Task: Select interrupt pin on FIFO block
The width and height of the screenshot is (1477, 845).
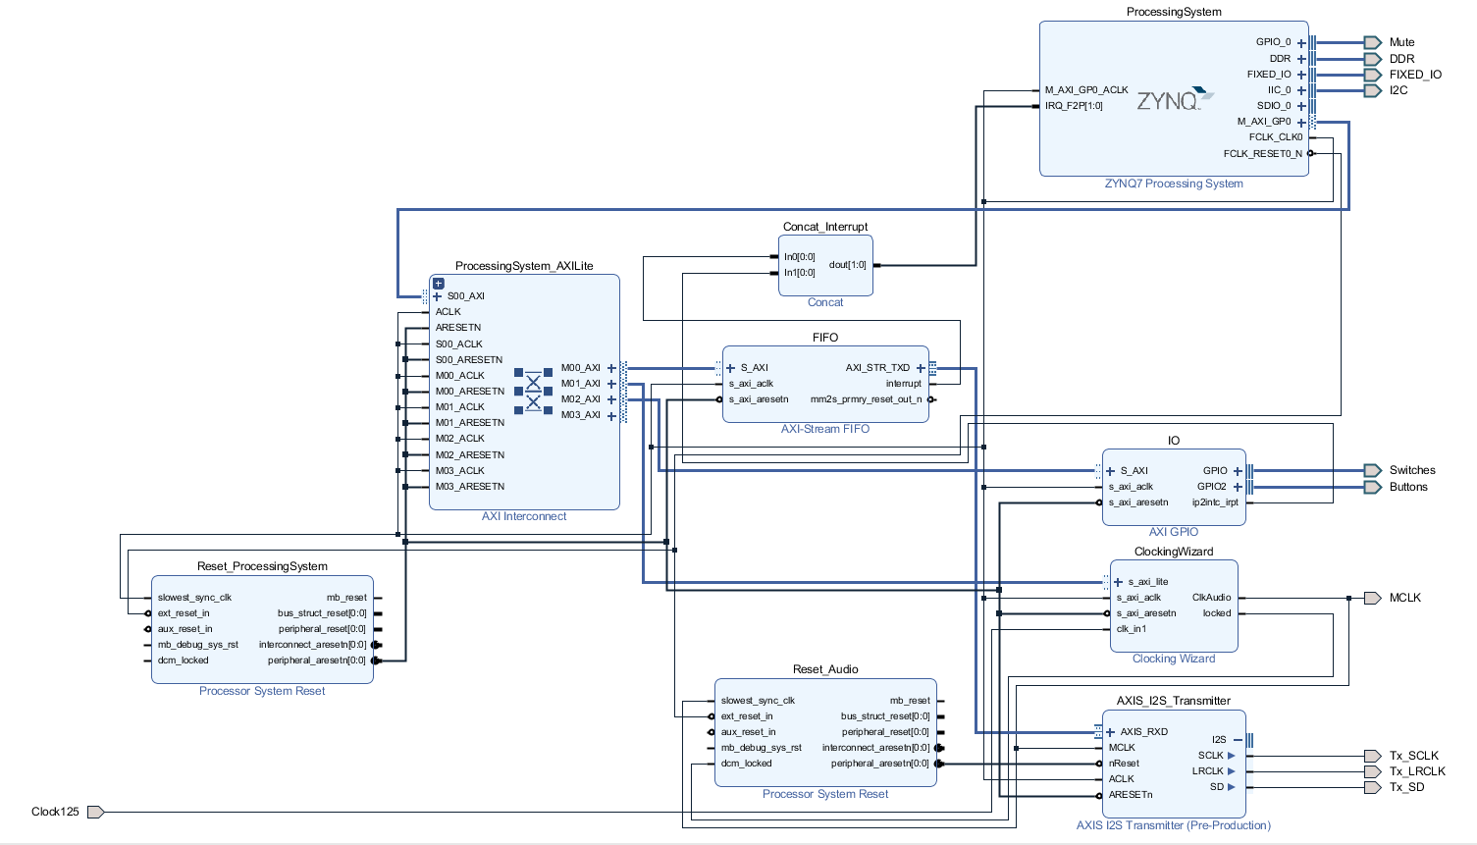Action: [904, 384]
